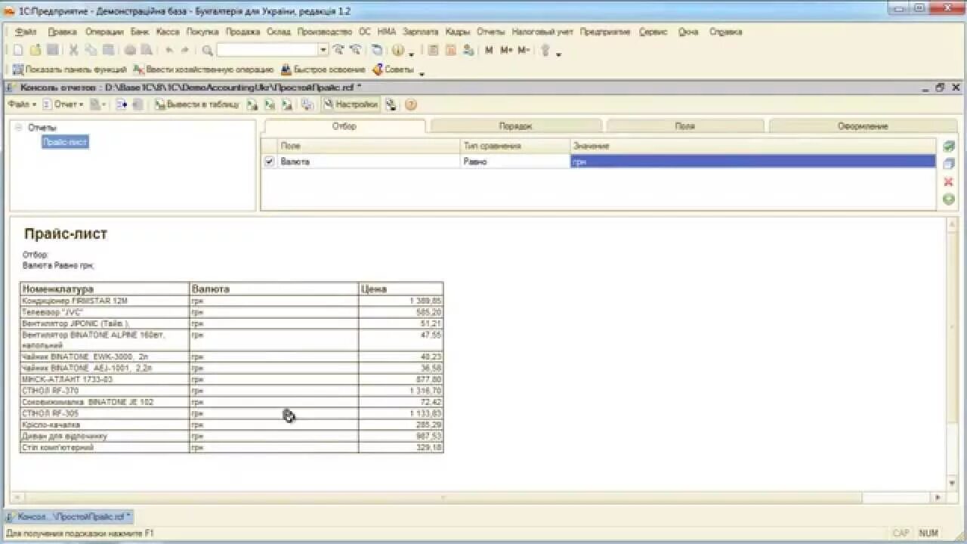Click the Стіл комп'ютерний cell
This screenshot has width=967, height=544.
104,447
